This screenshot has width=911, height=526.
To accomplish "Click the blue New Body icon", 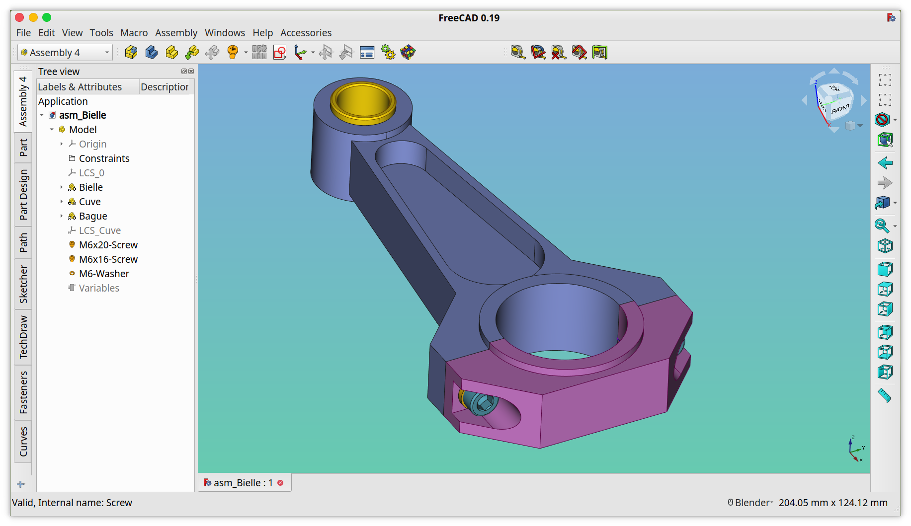I will [152, 52].
